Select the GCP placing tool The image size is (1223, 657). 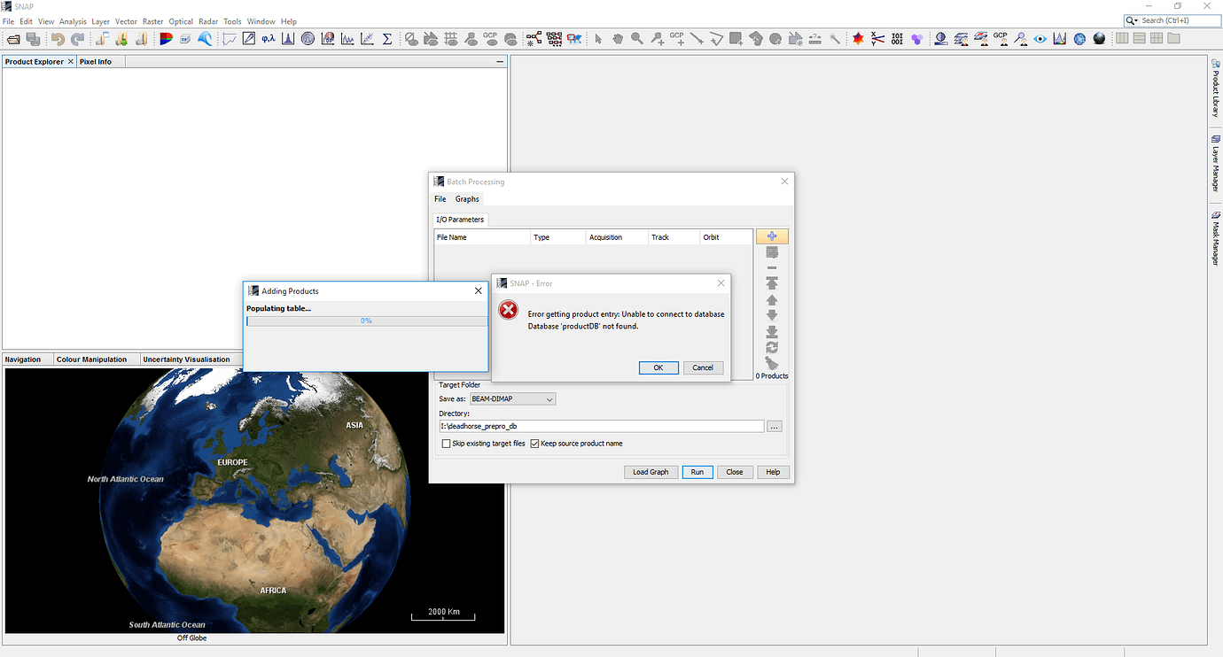(x=678, y=38)
